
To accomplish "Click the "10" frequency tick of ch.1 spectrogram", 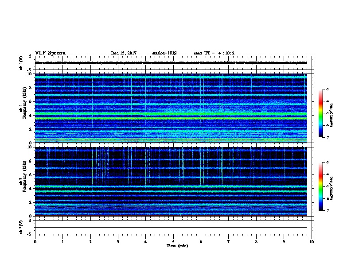I will pyautogui.click(x=30, y=74).
